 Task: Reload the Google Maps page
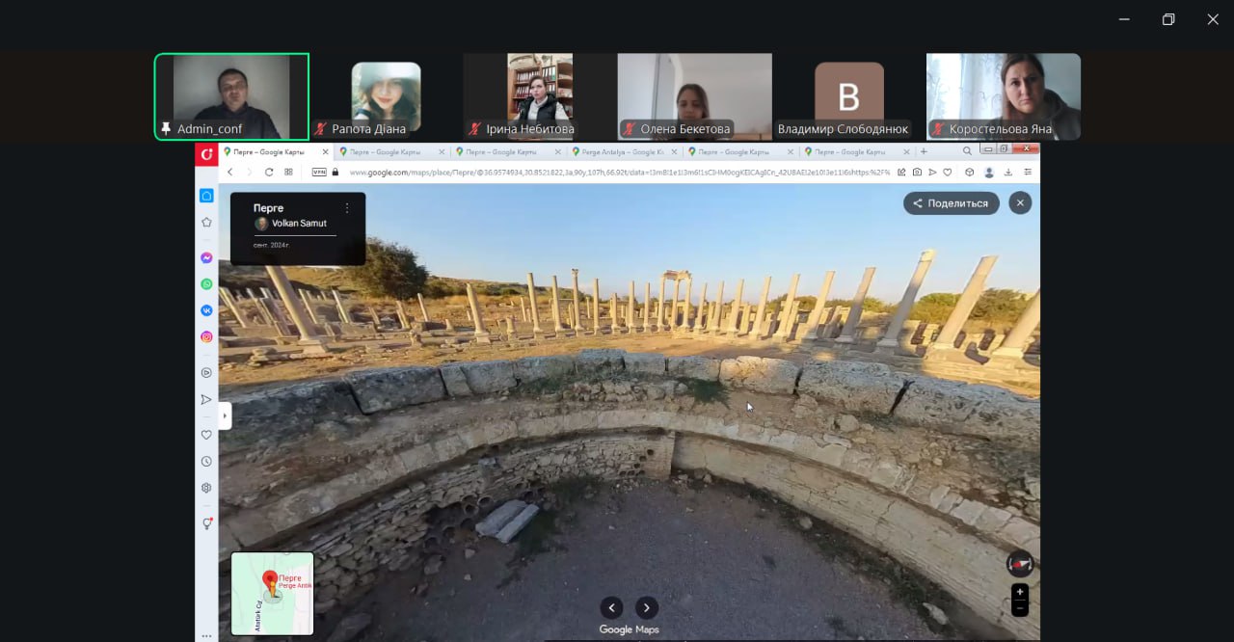pos(269,172)
